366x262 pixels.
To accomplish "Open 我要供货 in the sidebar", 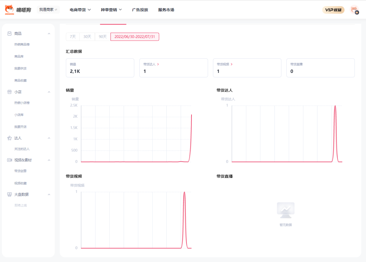I will 21,68.
